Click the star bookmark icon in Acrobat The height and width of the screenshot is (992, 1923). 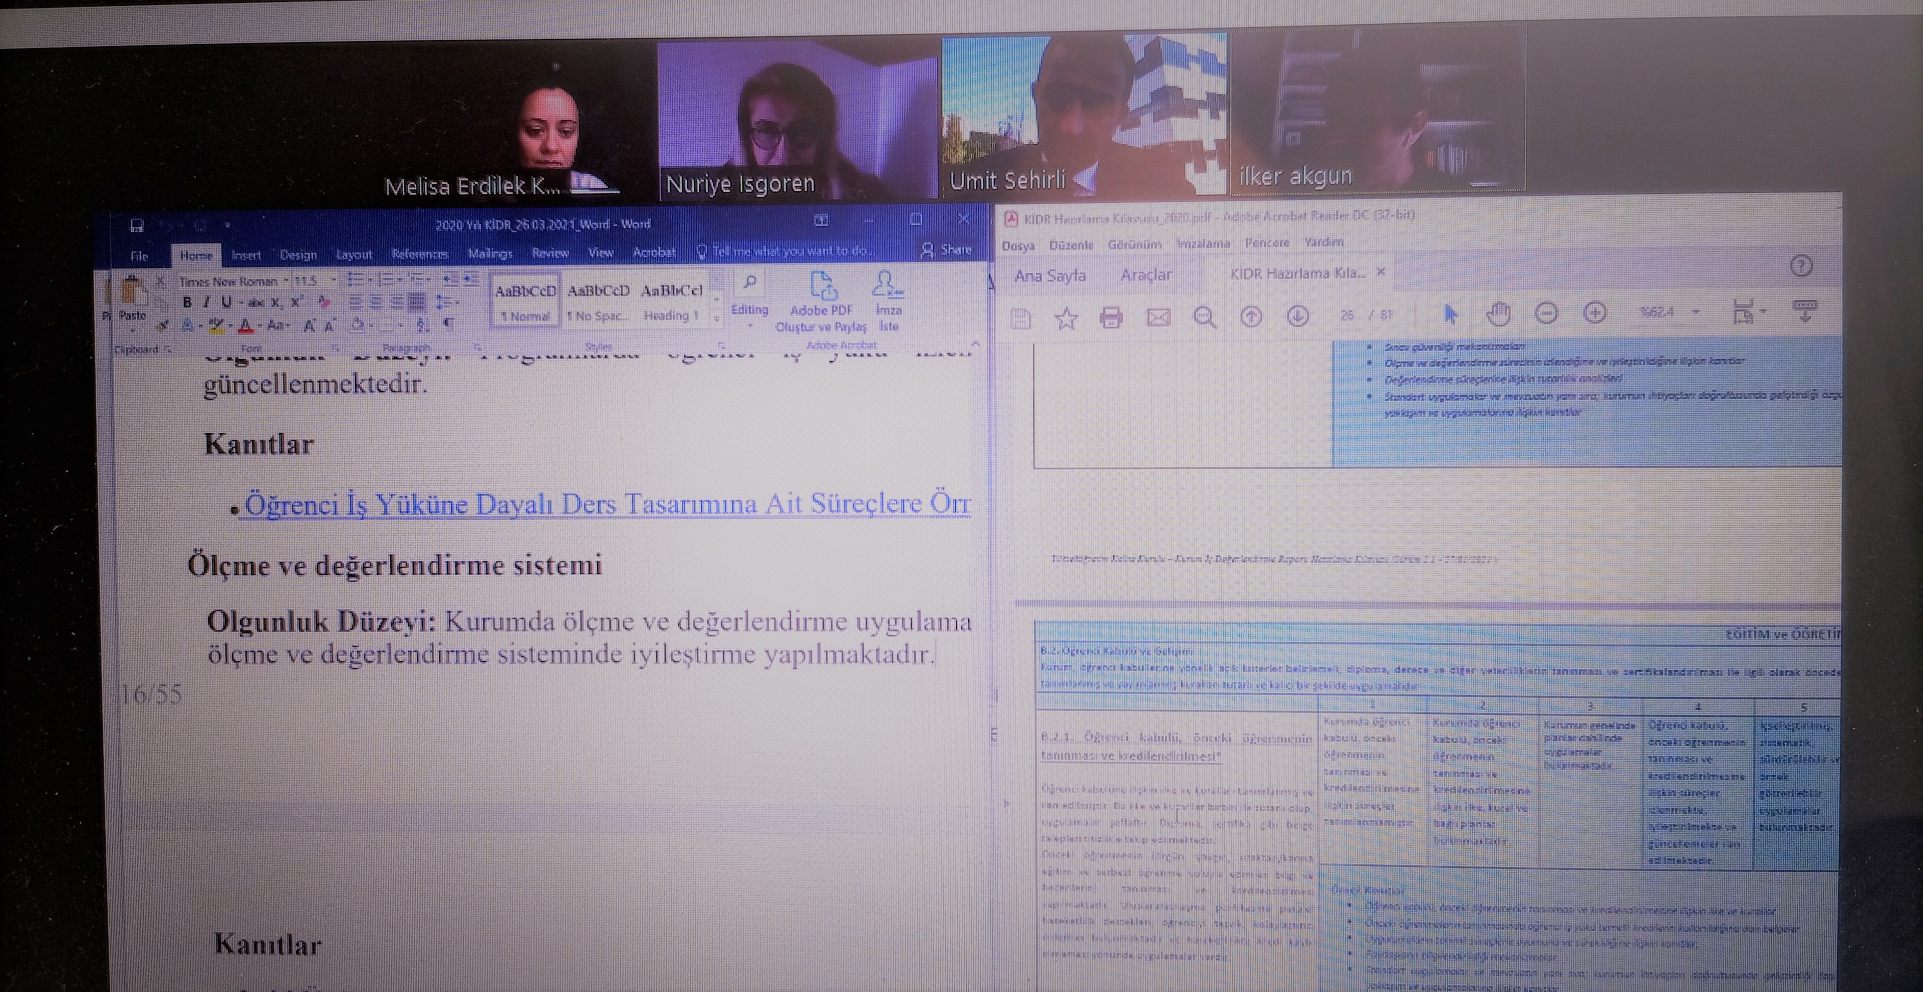coord(1066,318)
